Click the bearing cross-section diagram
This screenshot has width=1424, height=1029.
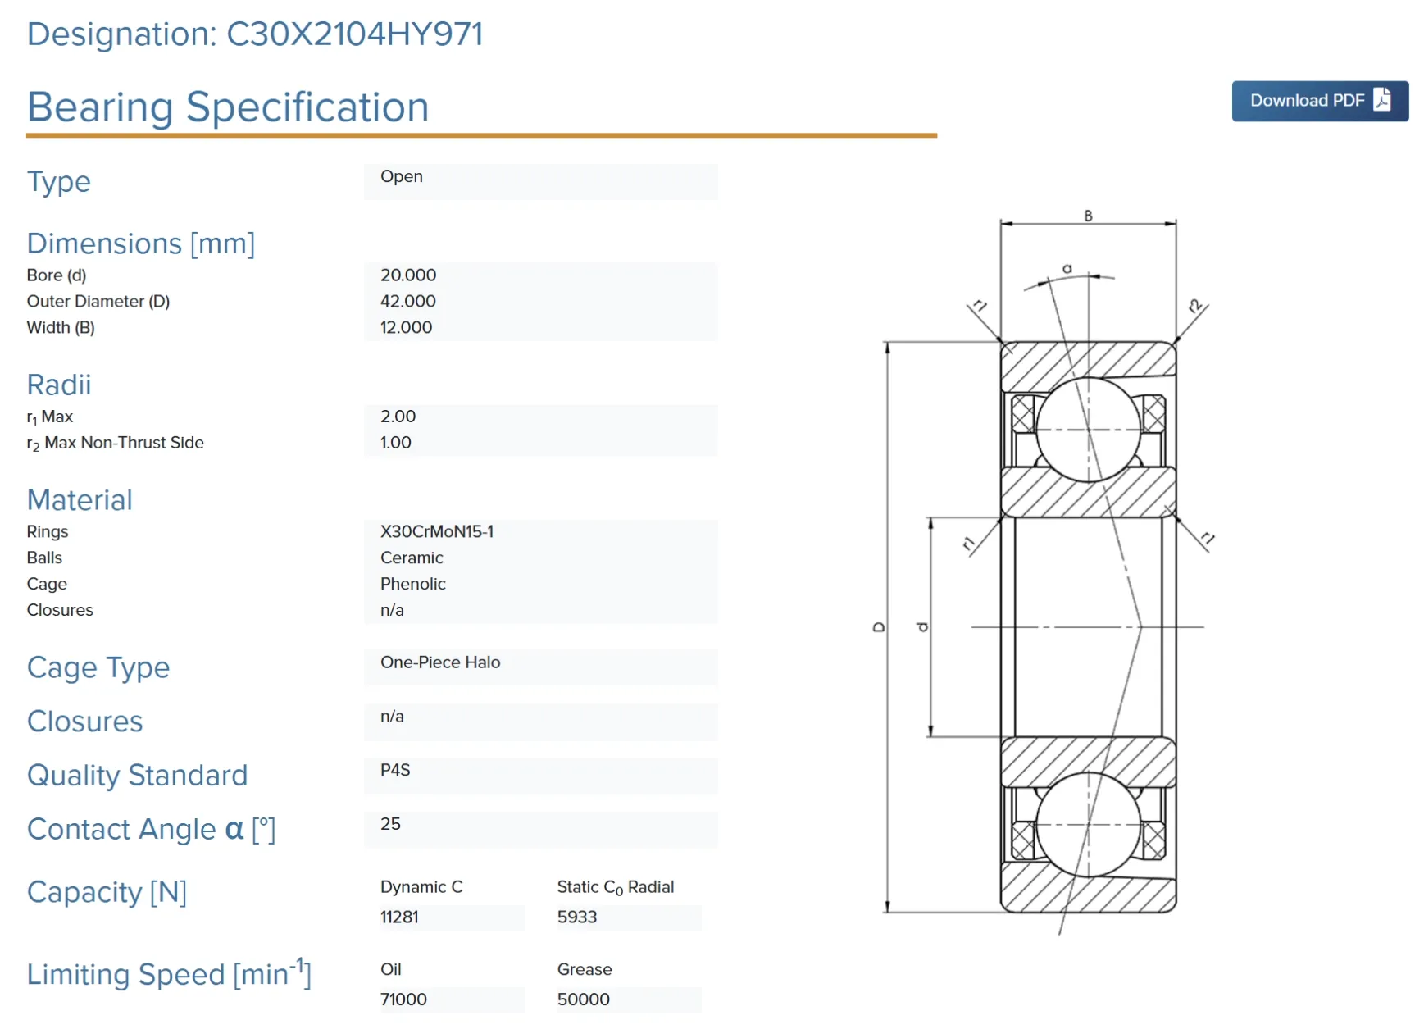coord(1044,572)
